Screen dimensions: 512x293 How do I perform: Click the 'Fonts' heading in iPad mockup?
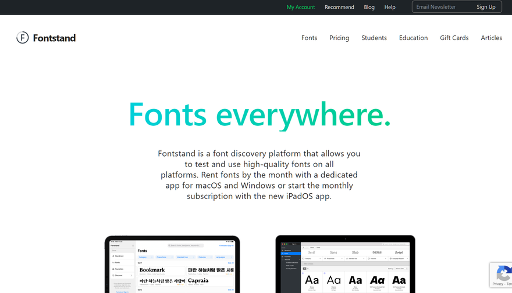[143, 251]
